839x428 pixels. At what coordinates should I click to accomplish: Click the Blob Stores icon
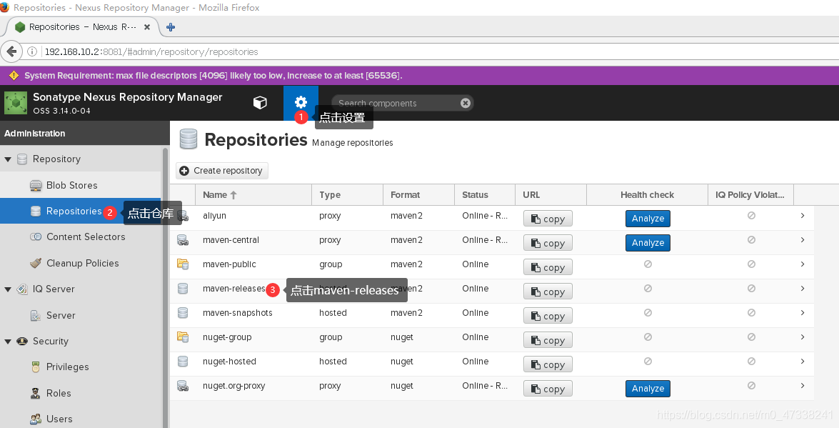pyautogui.click(x=36, y=186)
